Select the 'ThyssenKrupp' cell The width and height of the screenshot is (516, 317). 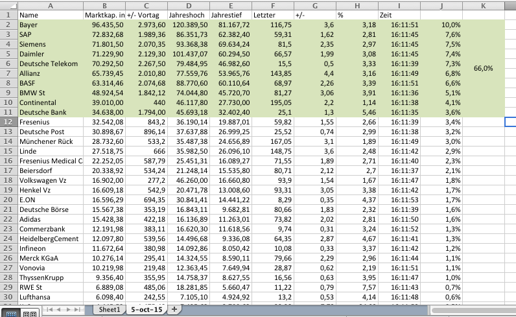[51, 277]
